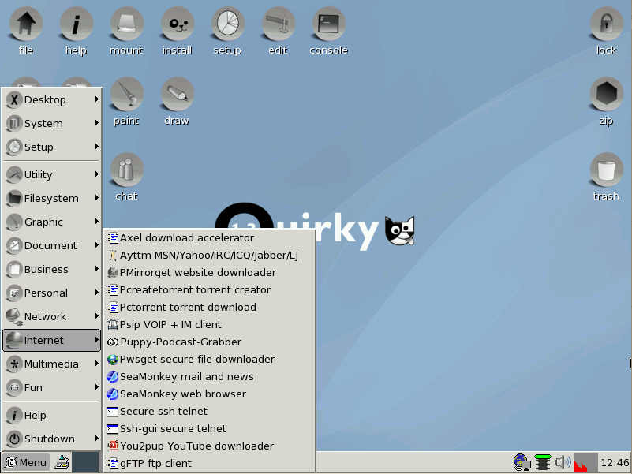The height and width of the screenshot is (474, 632).
Task: Launch You2pup YouTube downloader
Action: coord(209,446)
